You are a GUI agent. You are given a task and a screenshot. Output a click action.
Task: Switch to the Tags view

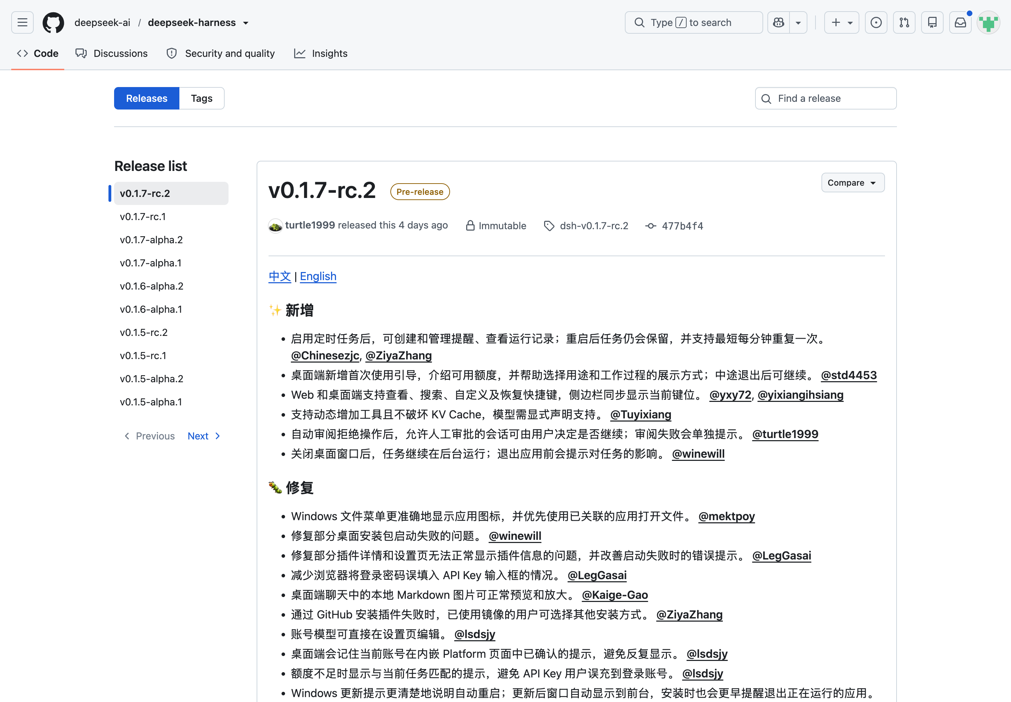coord(201,98)
